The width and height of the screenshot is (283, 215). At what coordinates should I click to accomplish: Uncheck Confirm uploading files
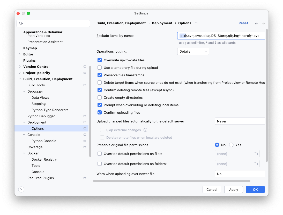(x=99, y=112)
